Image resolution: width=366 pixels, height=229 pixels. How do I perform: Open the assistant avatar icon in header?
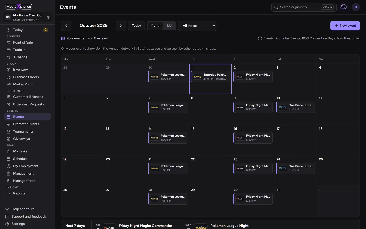pos(343,7)
